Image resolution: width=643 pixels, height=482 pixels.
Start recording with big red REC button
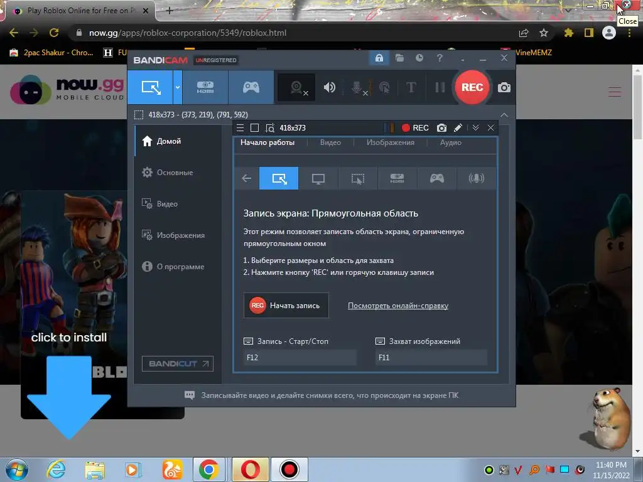coord(472,87)
